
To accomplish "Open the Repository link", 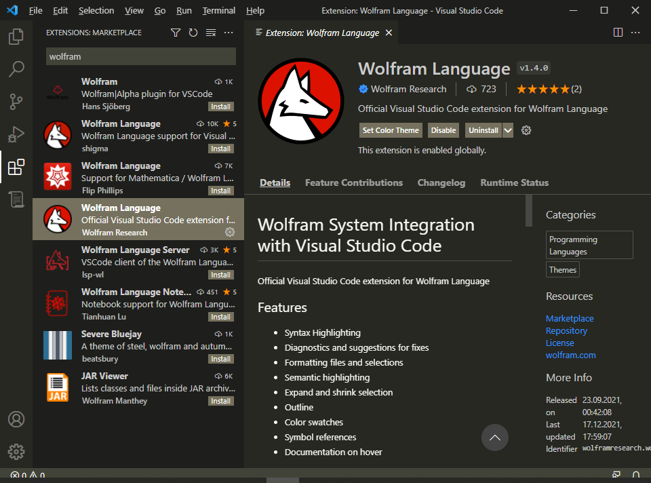I will [x=566, y=330].
